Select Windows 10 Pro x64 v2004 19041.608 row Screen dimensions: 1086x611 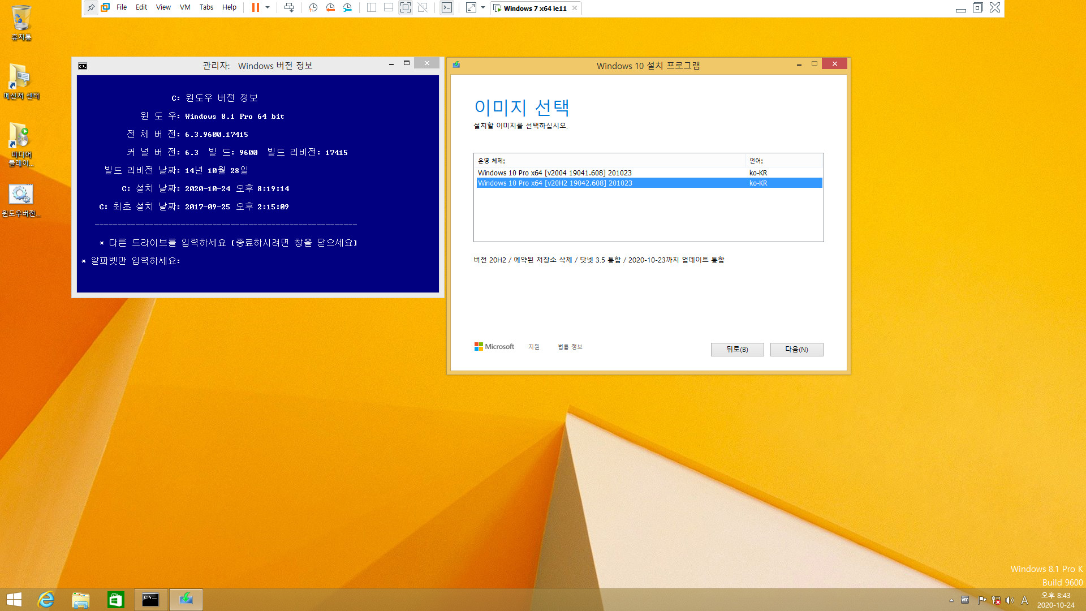[x=649, y=173]
